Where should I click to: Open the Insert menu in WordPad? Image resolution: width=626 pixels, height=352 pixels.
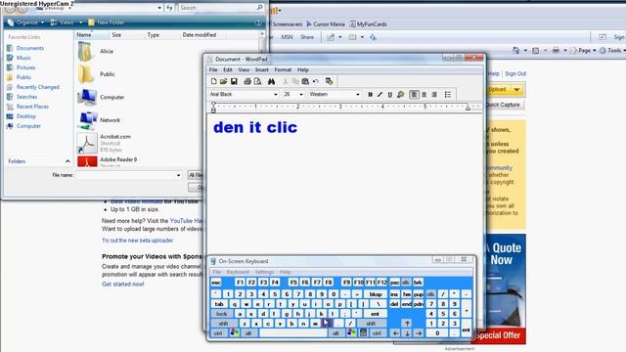pyautogui.click(x=262, y=69)
